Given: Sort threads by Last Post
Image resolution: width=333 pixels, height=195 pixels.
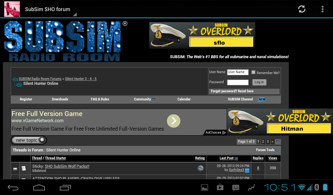Looking at the screenshot, I should pyautogui.click(x=226, y=158).
